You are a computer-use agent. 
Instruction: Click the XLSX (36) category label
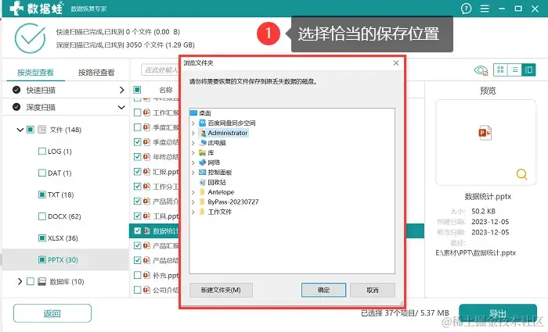pyautogui.click(x=63, y=237)
